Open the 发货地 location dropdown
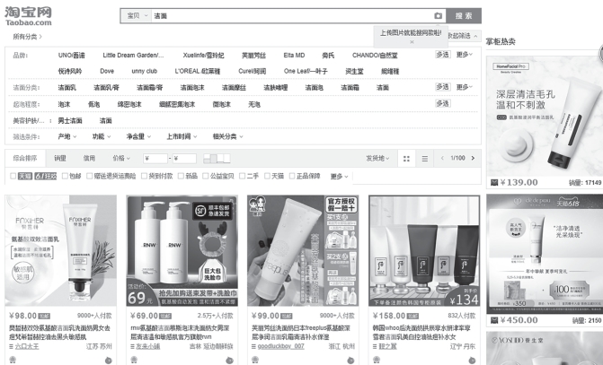603x365 pixels. (x=377, y=158)
